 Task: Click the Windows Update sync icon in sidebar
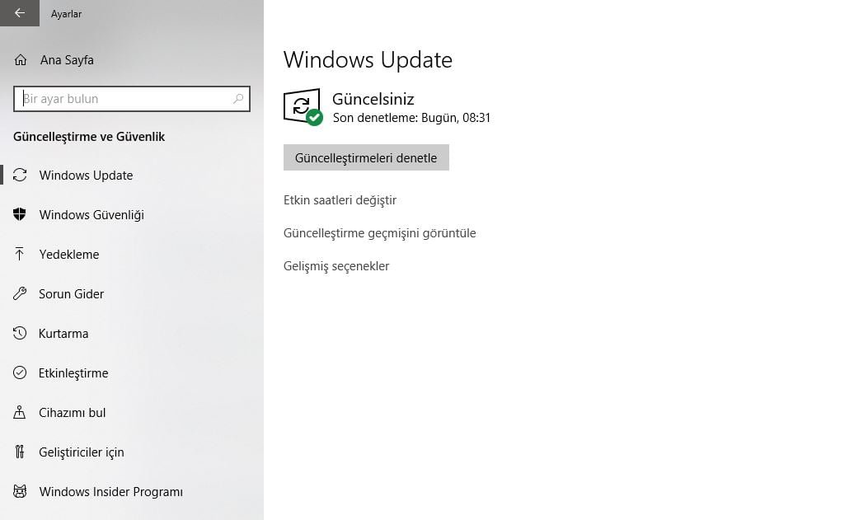(20, 175)
